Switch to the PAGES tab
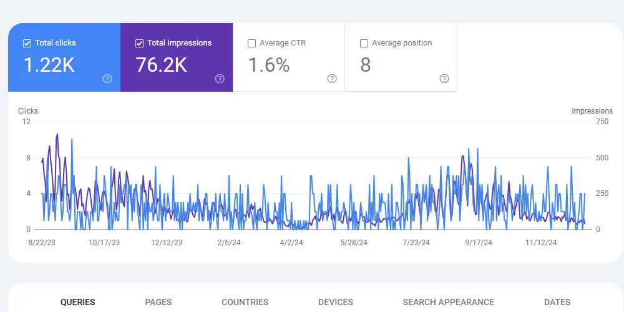 pos(158,302)
